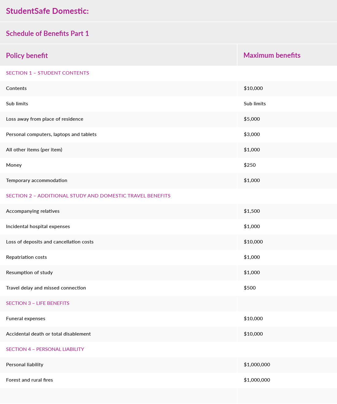Viewport: 337px width, 404px height.
Task: Click the $500 travel delay amount
Action: coord(249,288)
